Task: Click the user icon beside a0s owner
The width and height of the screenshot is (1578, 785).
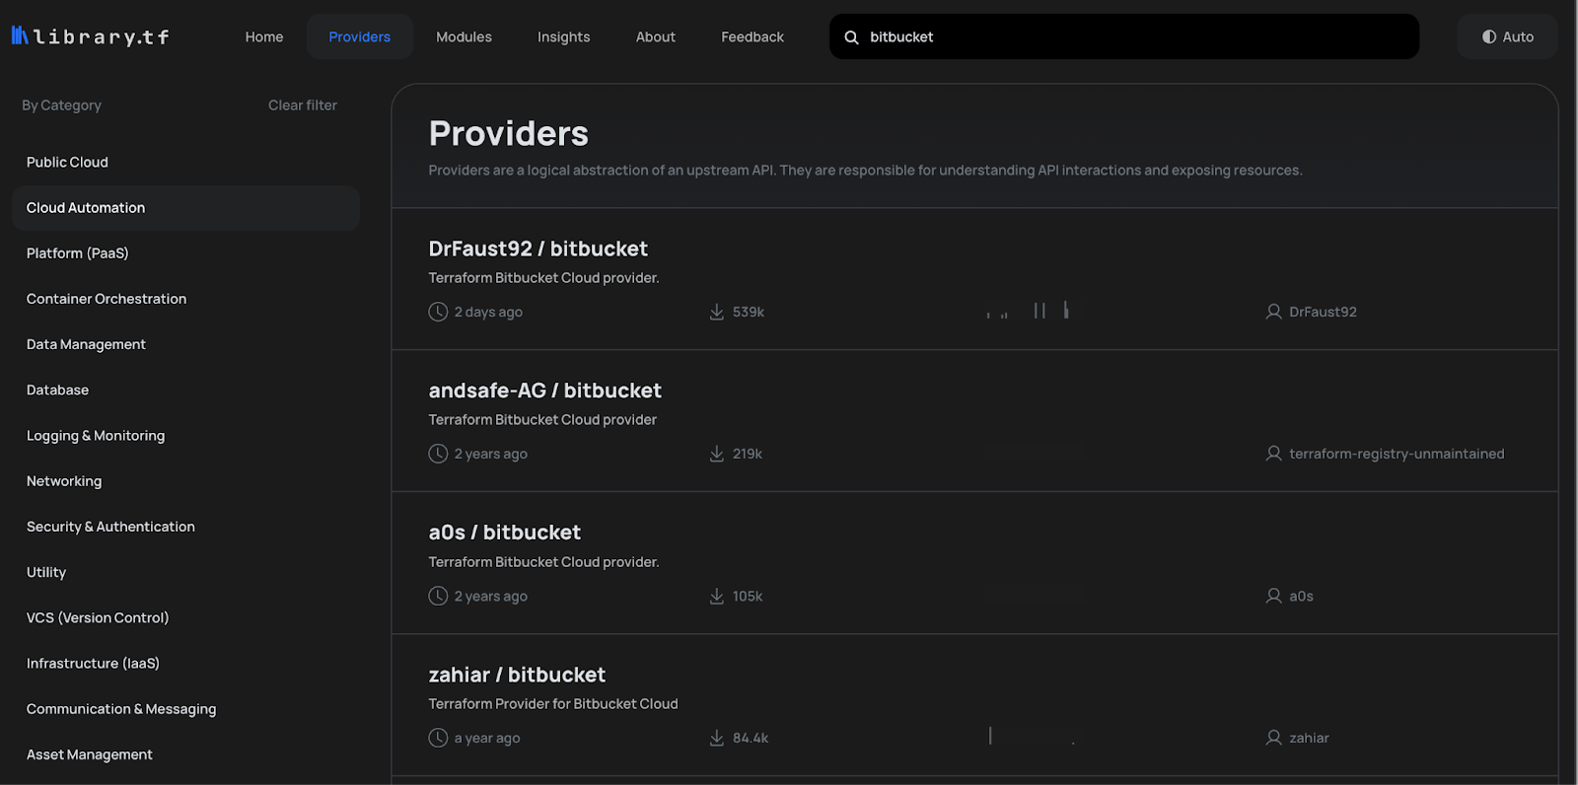Action: coord(1273,596)
